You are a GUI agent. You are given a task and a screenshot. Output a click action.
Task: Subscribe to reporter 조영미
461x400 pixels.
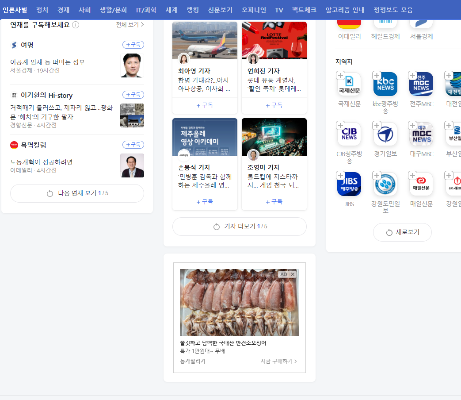(274, 202)
